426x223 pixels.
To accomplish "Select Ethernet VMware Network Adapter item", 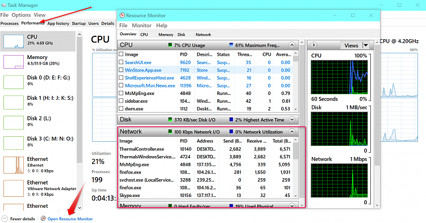I will click(x=38, y=188).
